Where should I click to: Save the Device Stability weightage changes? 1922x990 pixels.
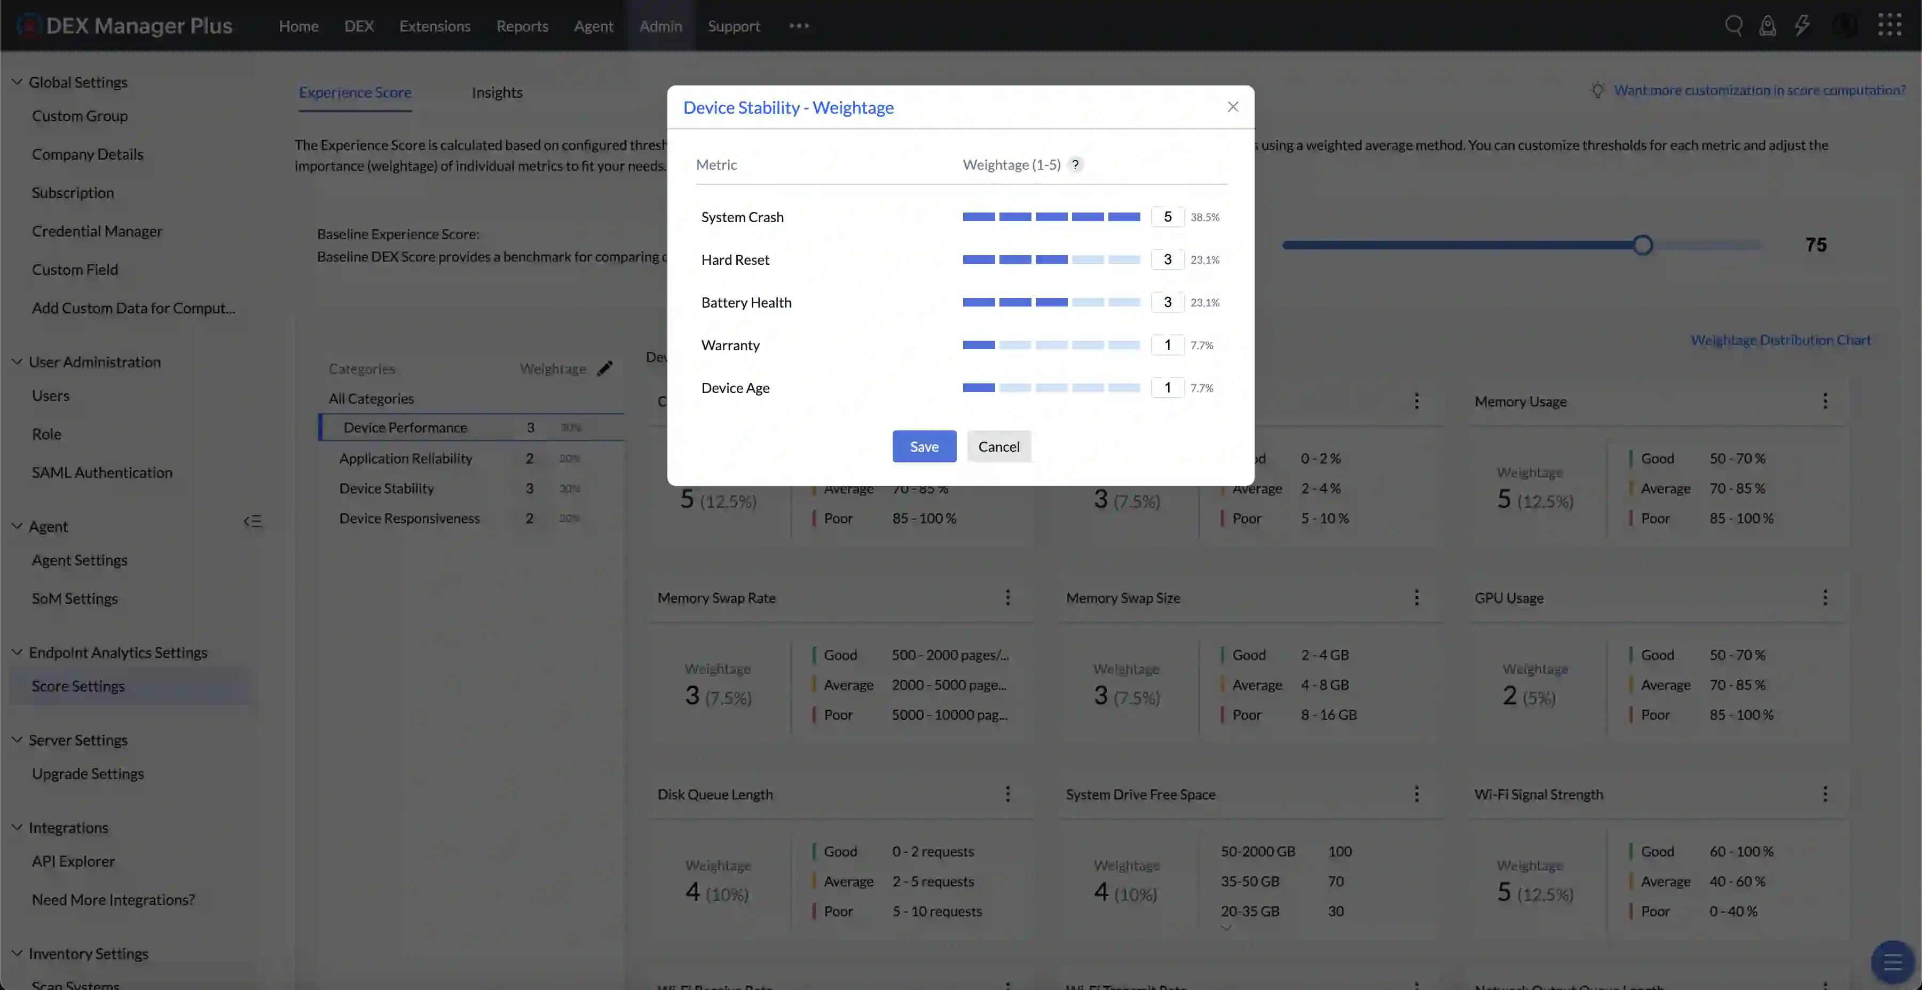tap(924, 446)
